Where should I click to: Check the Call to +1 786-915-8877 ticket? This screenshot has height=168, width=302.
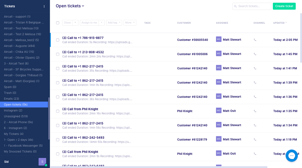coord(58,40)
